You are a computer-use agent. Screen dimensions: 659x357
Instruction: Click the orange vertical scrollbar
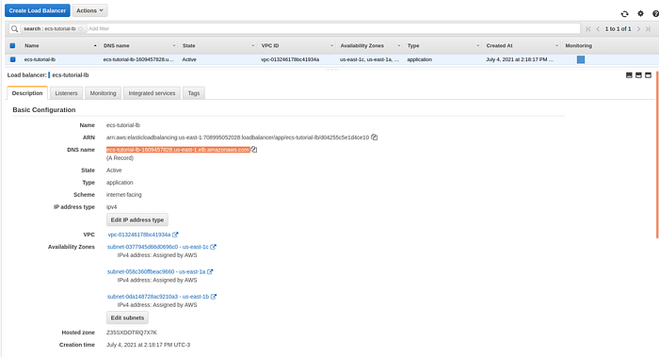point(657,154)
